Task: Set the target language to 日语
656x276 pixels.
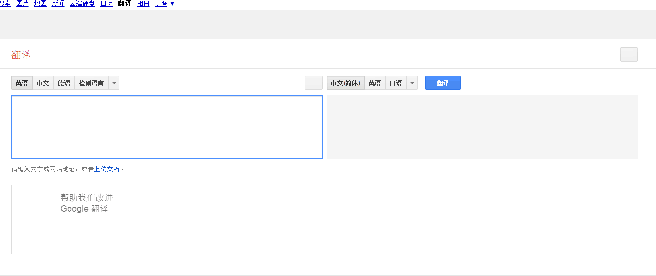Action: tap(396, 83)
